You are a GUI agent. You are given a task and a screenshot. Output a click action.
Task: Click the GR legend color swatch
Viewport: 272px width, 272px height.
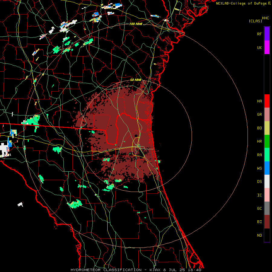(267, 114)
